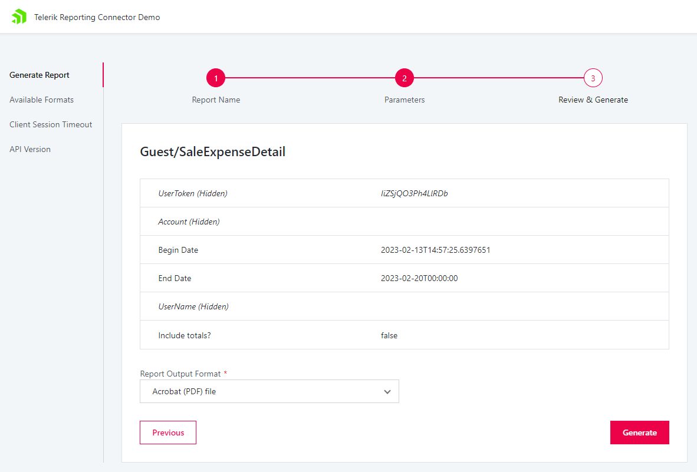
Task: Go to step 1 circle in stepper
Action: click(x=216, y=78)
